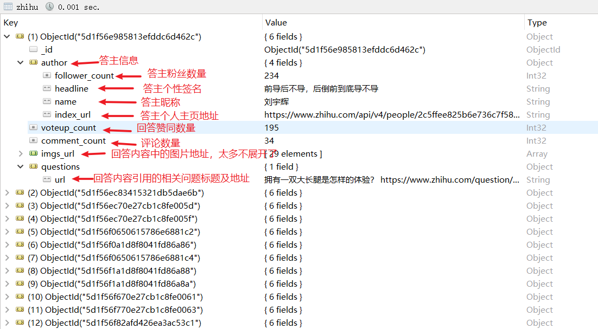This screenshot has width=598, height=329.
Task: Collapse the questions object node
Action: tap(21, 166)
